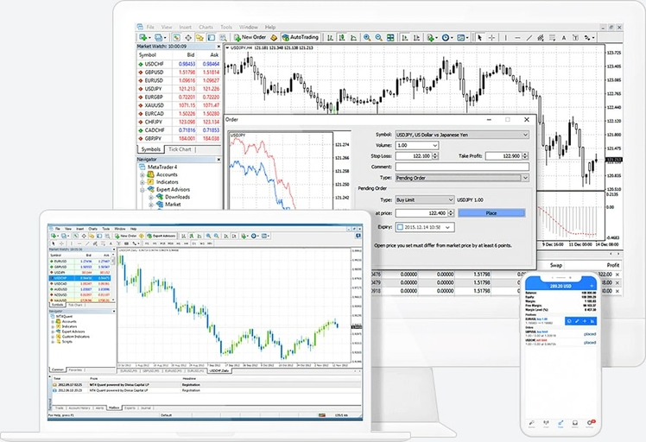Click New Order on monitor toolbar
Viewport: 646px width, 442px height.
click(250, 37)
